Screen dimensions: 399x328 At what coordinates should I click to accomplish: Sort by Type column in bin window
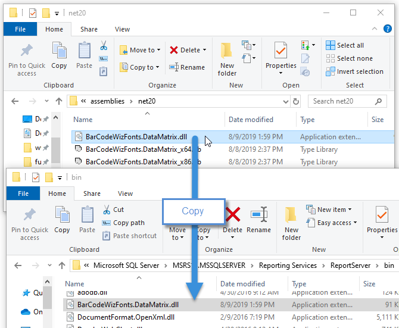coord(299,284)
